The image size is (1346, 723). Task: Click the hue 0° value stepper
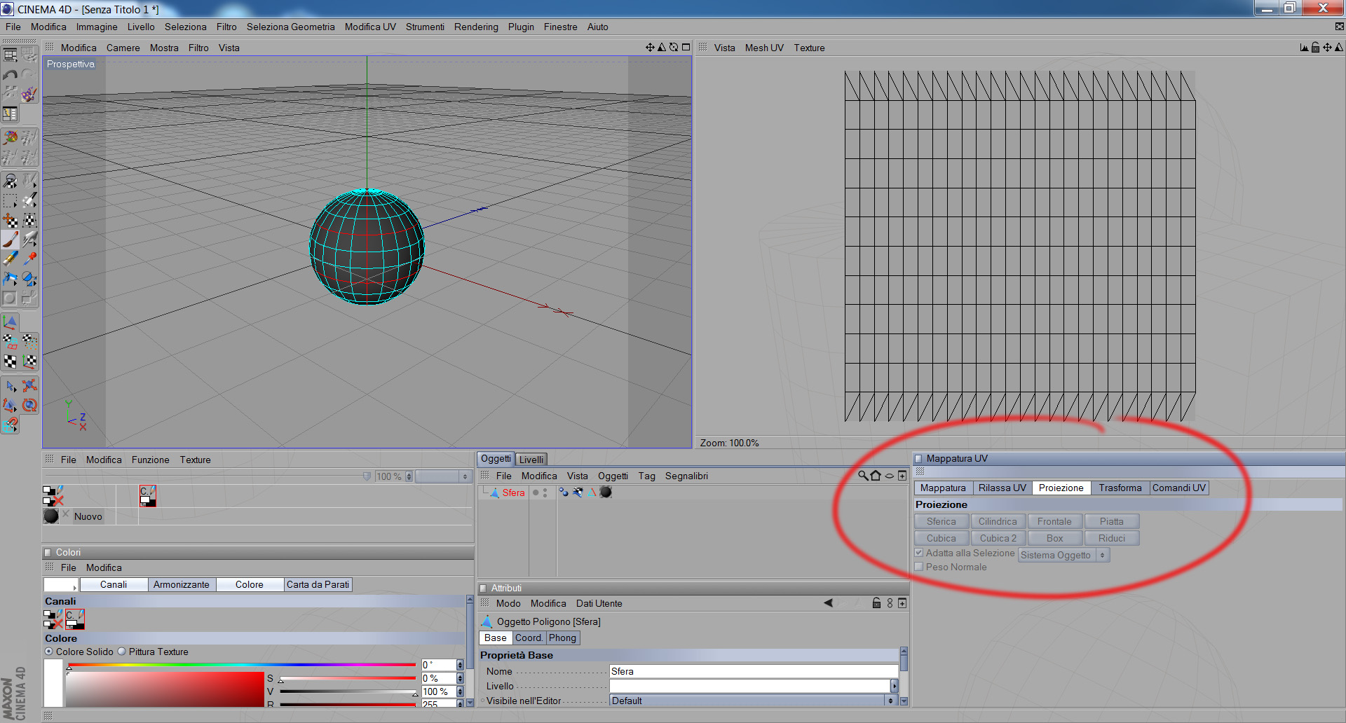click(x=460, y=665)
